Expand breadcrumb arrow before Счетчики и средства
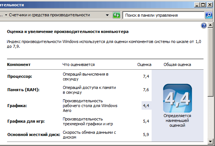Image resolution: width=215 pixels, height=146 pixels. (x=6, y=15)
